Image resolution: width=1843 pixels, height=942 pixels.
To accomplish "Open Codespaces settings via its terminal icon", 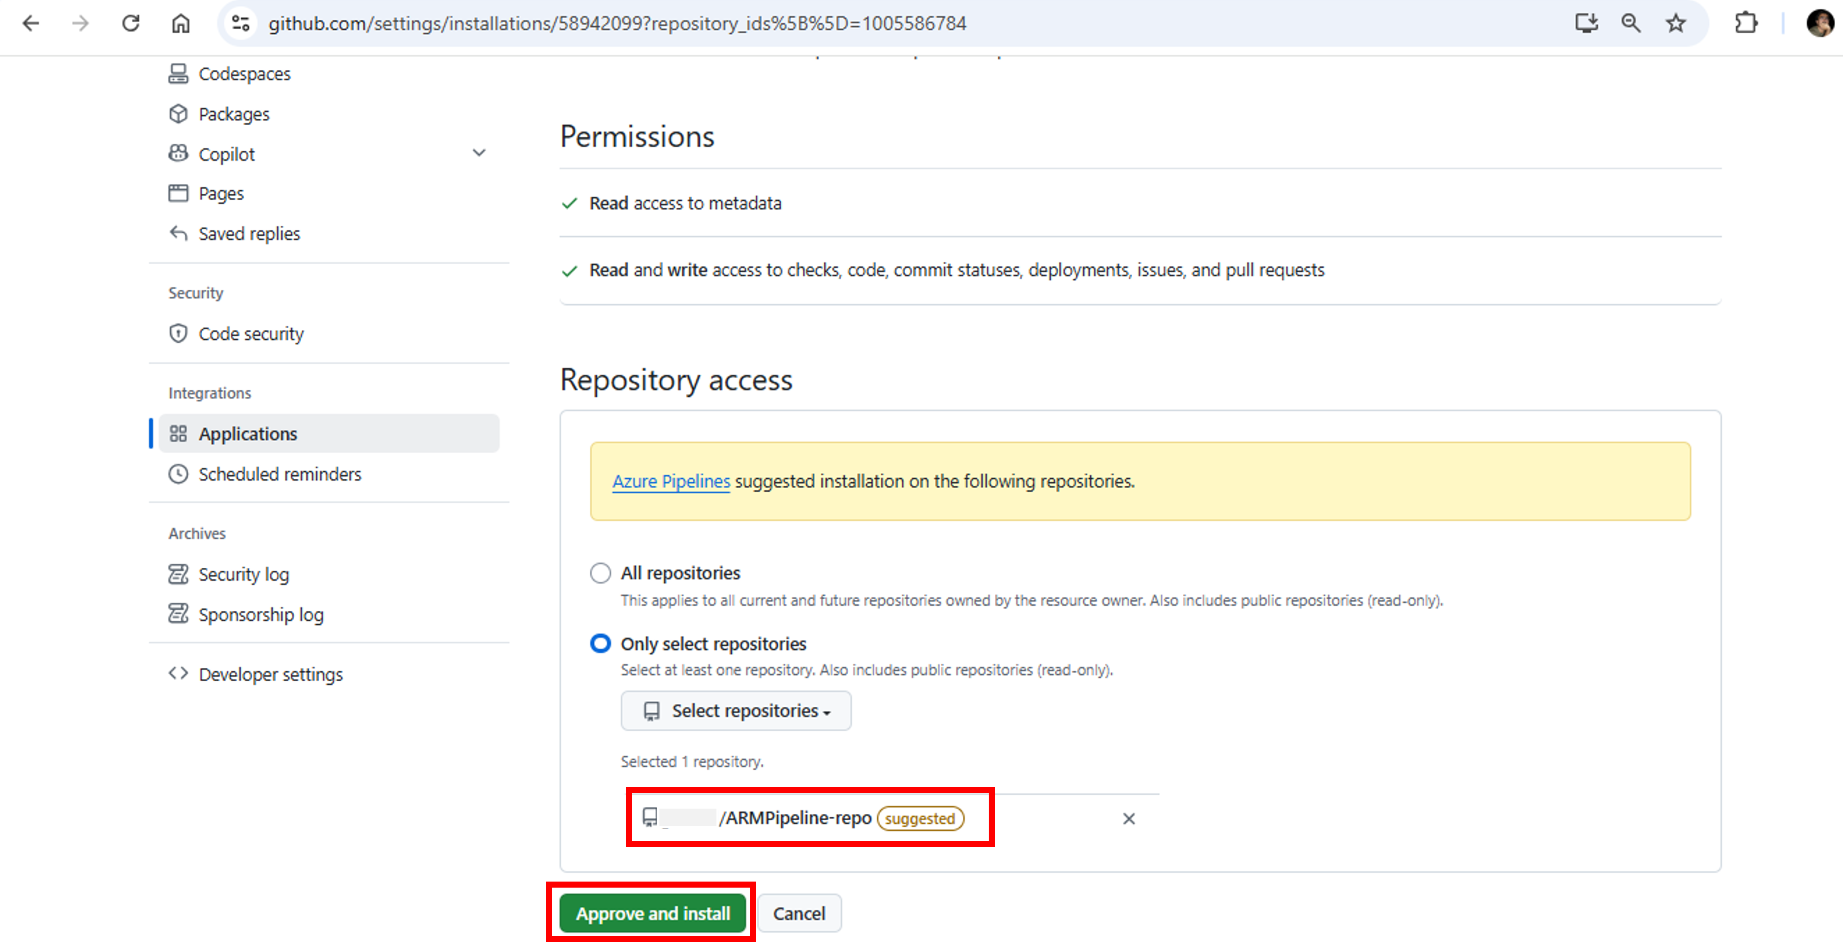I will pos(180,73).
